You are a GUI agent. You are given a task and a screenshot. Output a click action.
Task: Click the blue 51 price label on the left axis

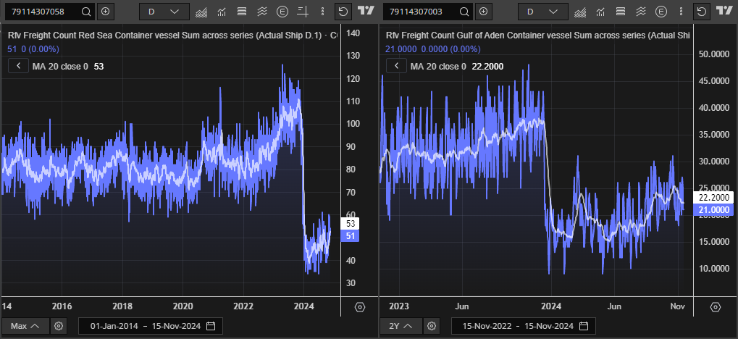pos(350,236)
